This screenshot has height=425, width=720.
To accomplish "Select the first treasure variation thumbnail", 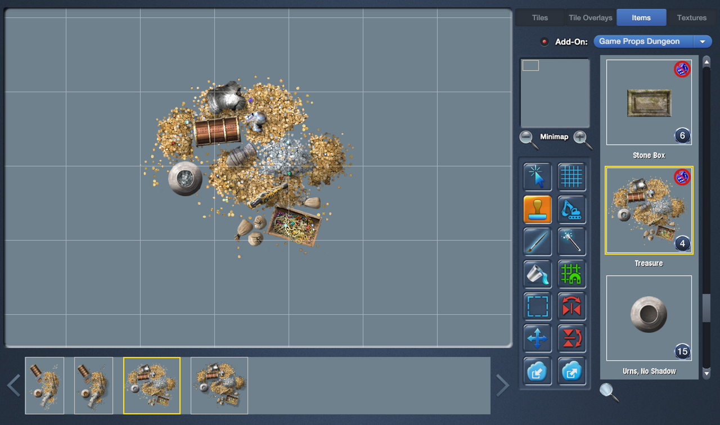I will 44,386.
